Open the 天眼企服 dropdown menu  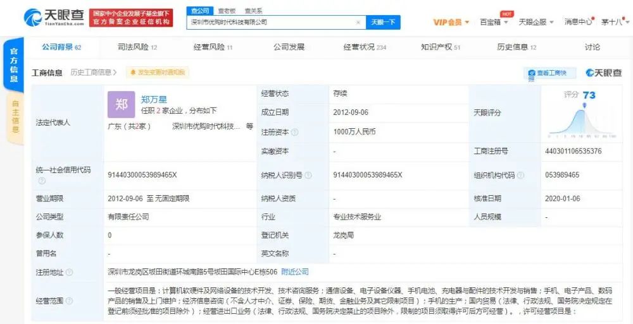coord(536,22)
